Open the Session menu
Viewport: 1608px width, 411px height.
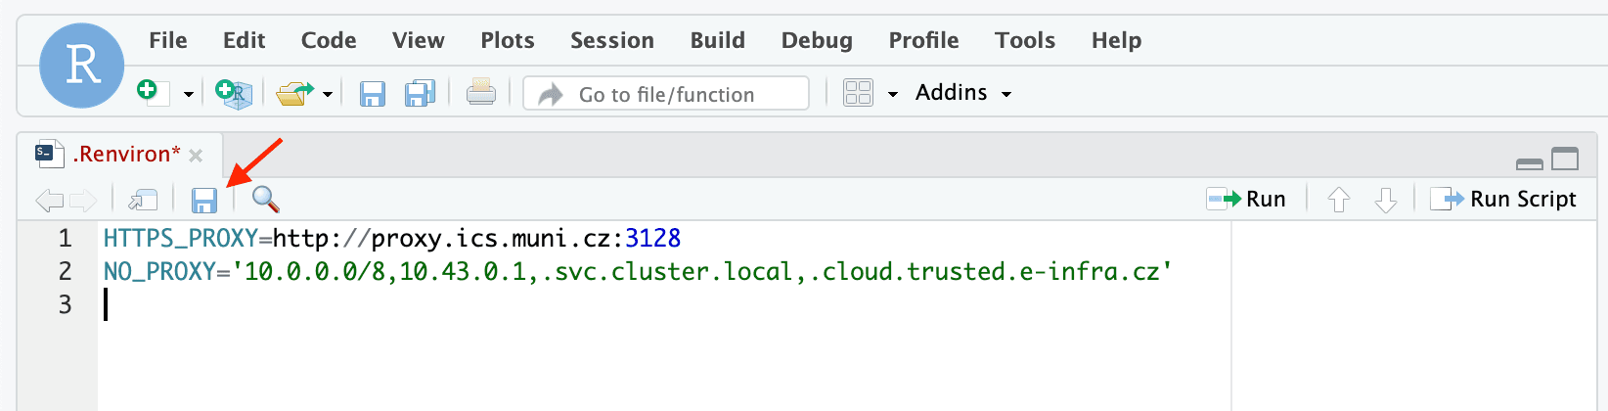click(612, 40)
